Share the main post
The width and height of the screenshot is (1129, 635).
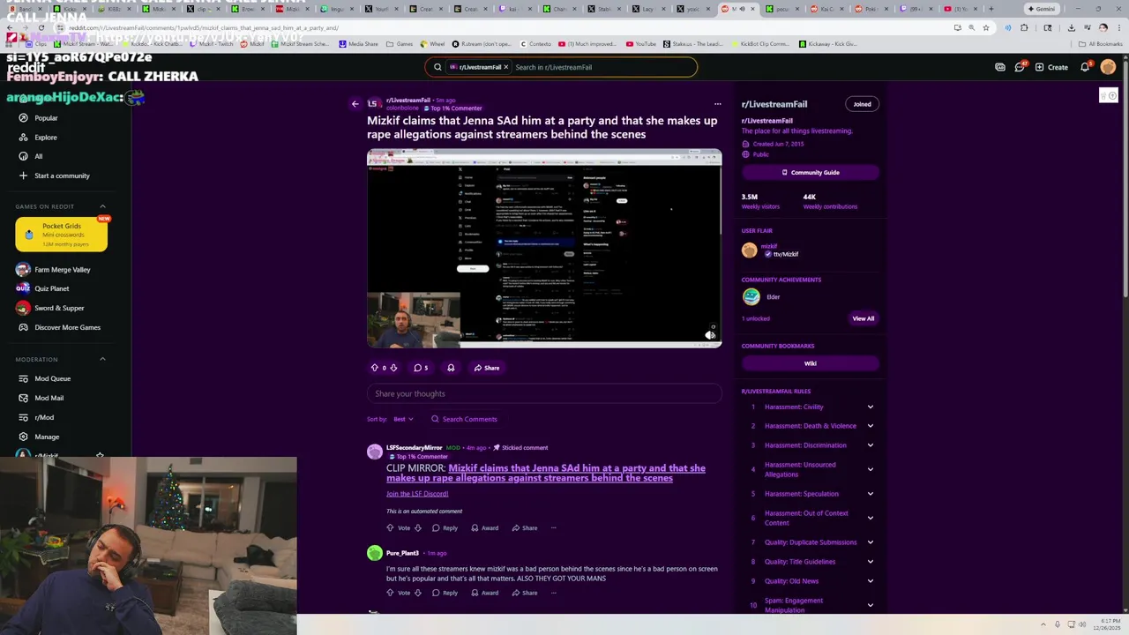(x=486, y=368)
